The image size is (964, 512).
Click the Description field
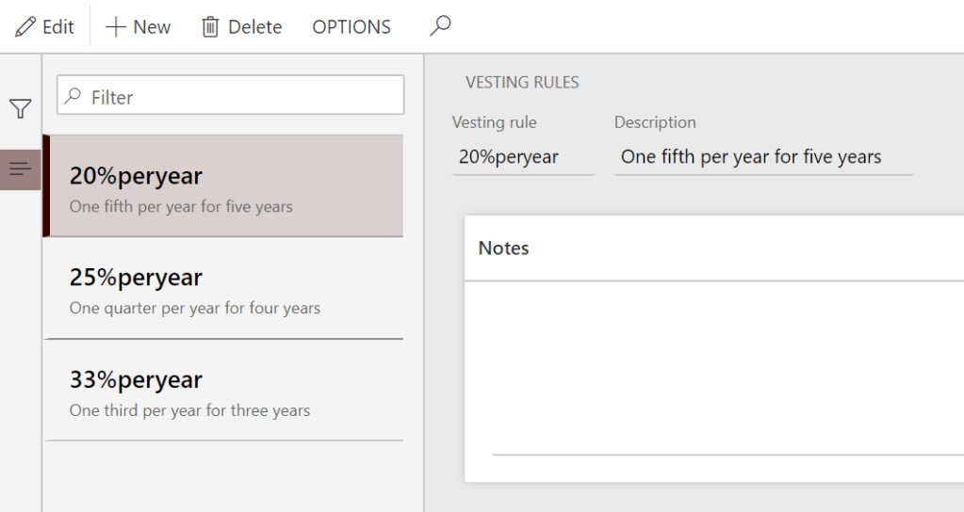tap(763, 157)
